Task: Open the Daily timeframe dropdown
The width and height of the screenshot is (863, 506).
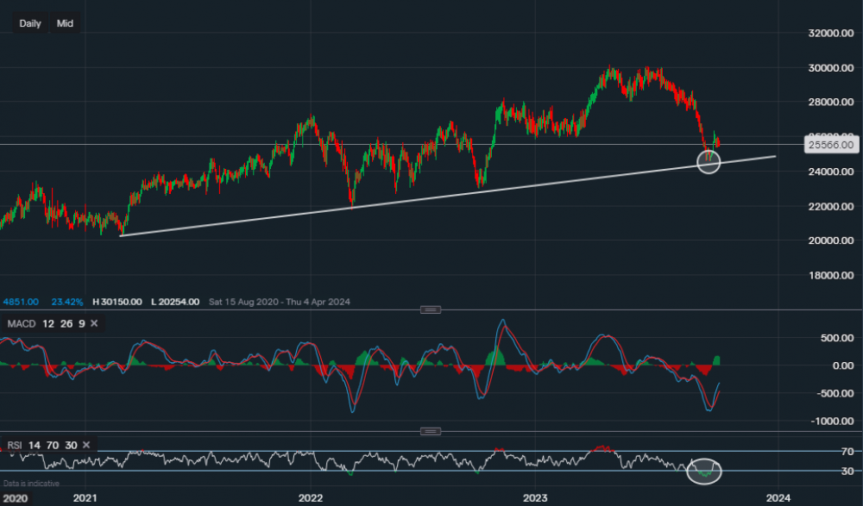Action: point(30,23)
